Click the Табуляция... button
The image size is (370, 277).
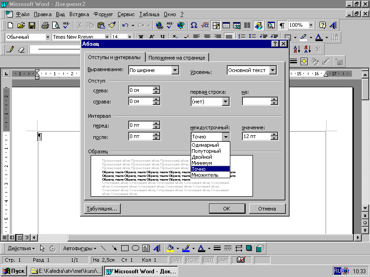click(102, 209)
